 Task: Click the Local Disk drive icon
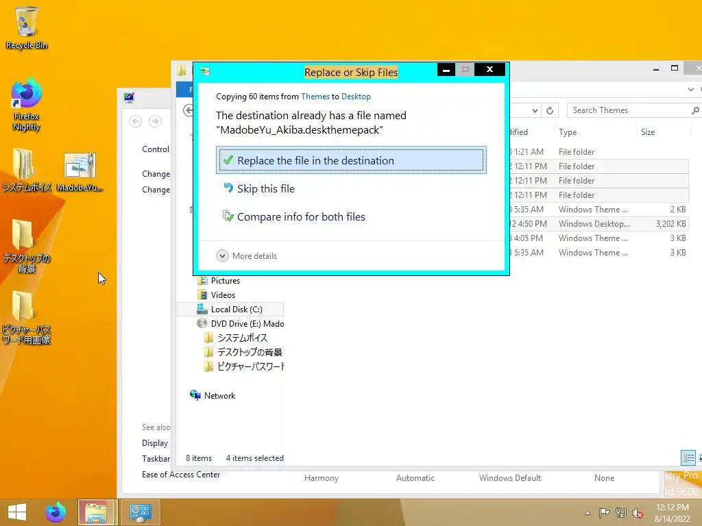202,309
